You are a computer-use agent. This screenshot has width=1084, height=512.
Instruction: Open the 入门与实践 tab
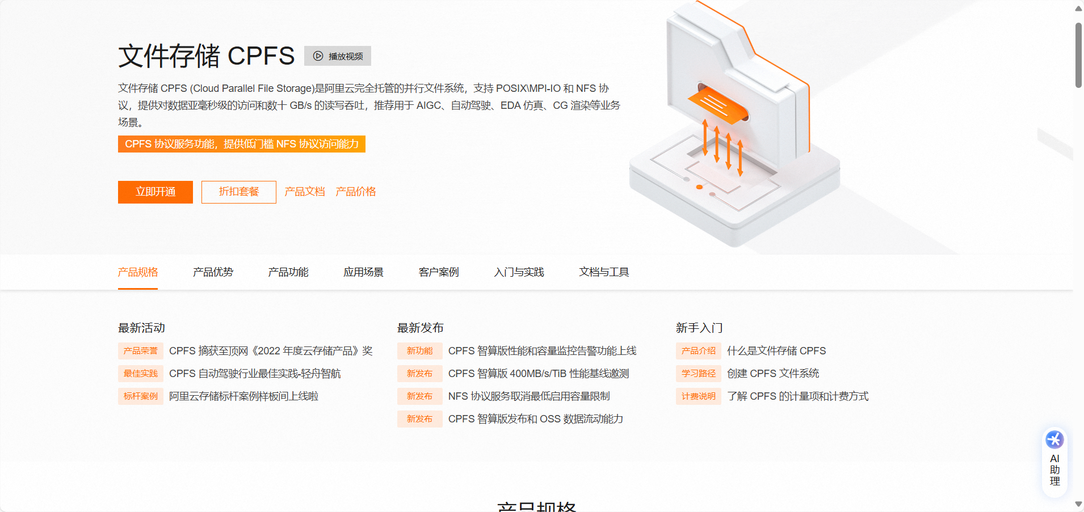click(x=519, y=272)
